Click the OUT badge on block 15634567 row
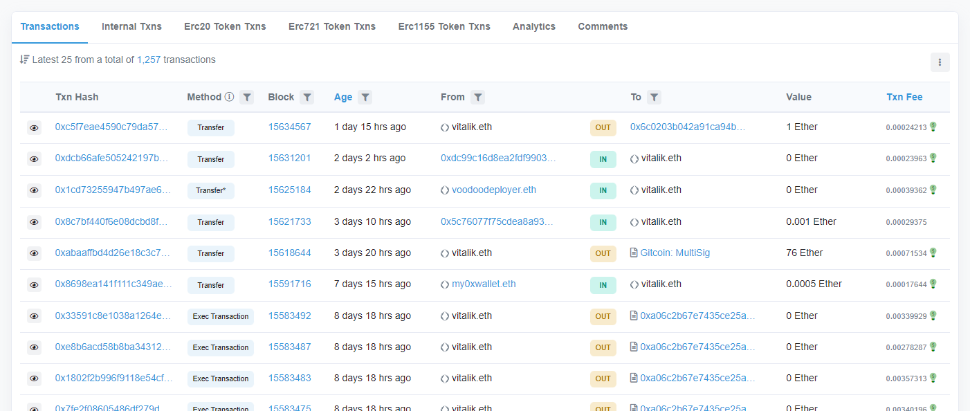Viewport: 970px width, 411px height. click(603, 127)
